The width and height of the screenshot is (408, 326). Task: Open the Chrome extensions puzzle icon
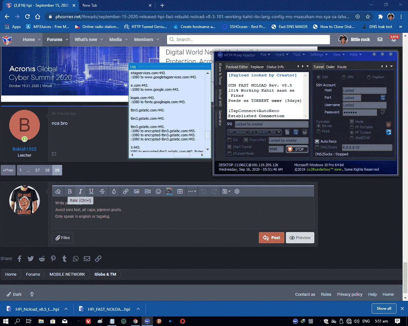[x=380, y=17]
